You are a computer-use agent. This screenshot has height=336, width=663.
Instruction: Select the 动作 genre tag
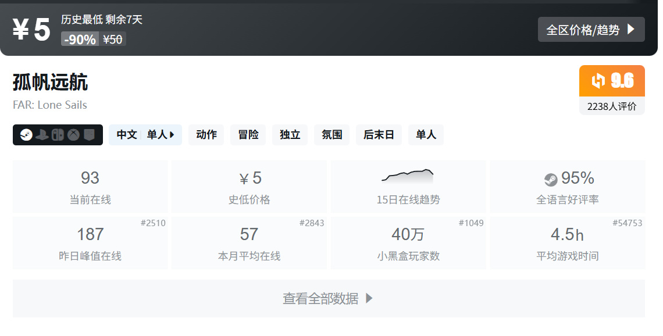[206, 135]
